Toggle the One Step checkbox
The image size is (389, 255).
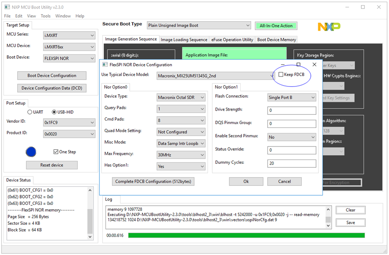56,152
